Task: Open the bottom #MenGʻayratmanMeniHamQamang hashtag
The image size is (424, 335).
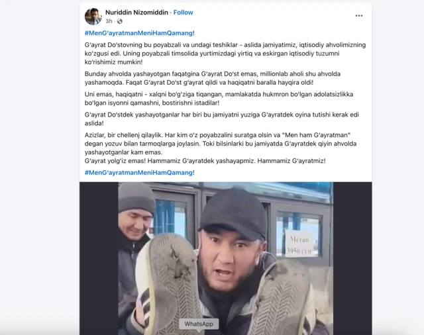Action: (138, 172)
